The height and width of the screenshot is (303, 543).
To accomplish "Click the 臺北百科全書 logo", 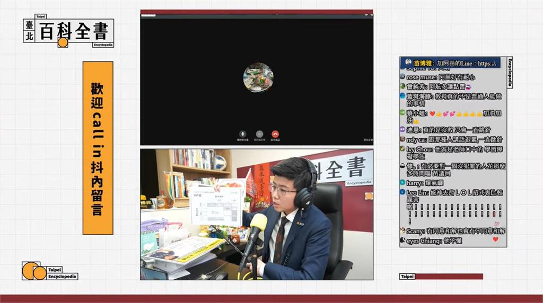I will [68, 31].
